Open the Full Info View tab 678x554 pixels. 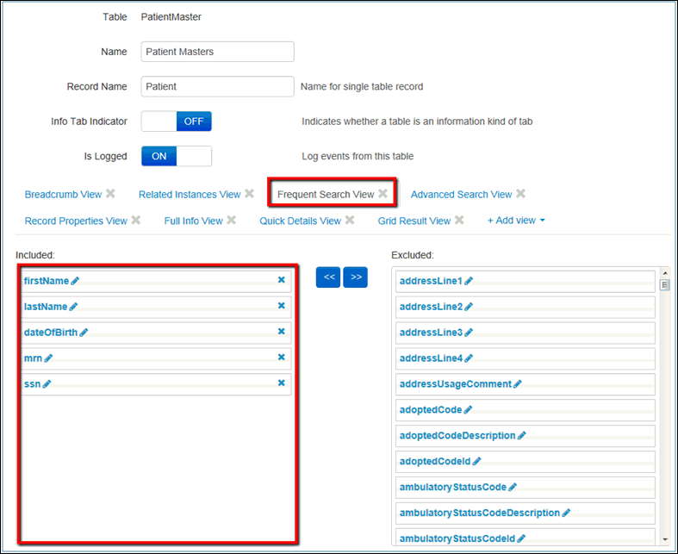click(x=193, y=221)
